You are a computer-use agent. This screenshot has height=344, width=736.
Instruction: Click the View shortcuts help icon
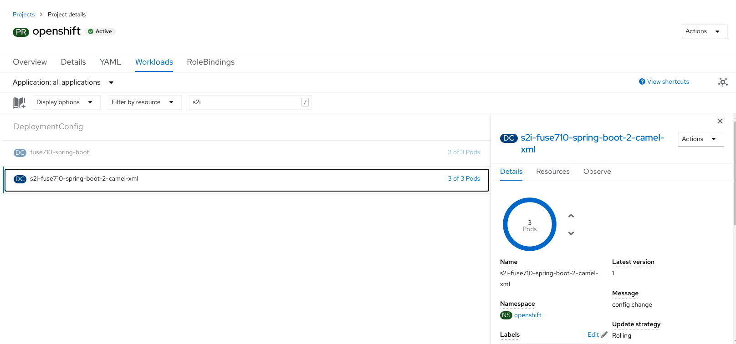(642, 82)
